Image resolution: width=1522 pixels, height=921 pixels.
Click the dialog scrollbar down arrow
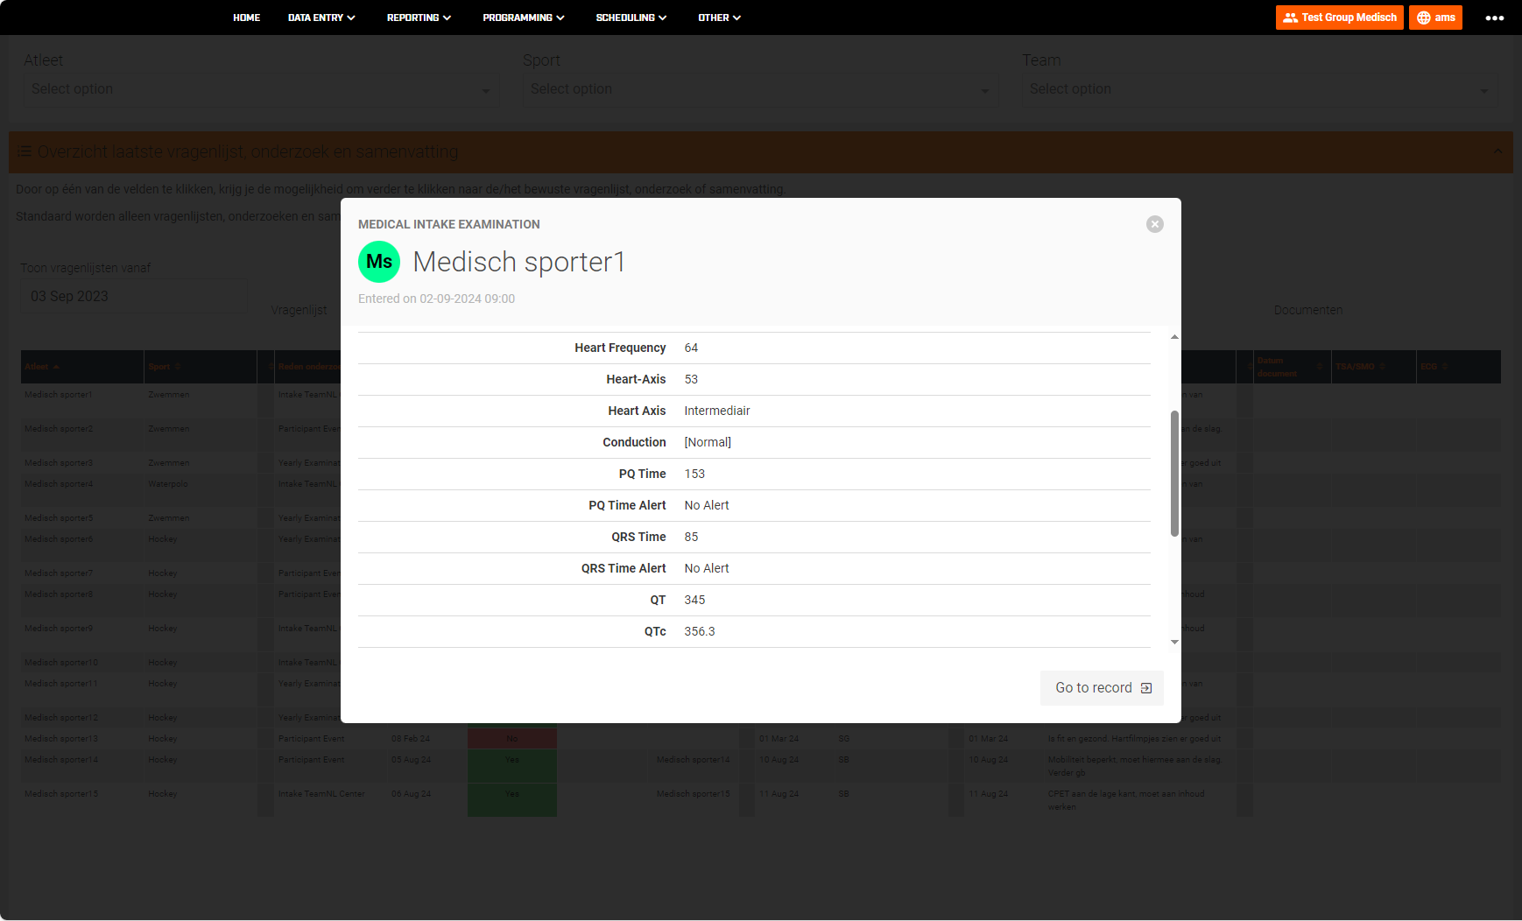pyautogui.click(x=1174, y=643)
